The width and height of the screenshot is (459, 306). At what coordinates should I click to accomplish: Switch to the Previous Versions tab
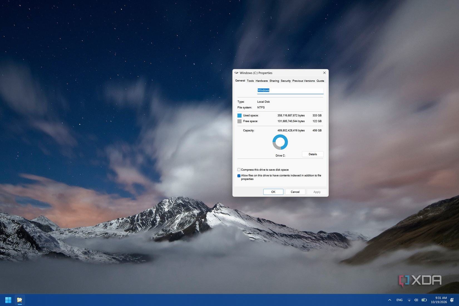[303, 81]
